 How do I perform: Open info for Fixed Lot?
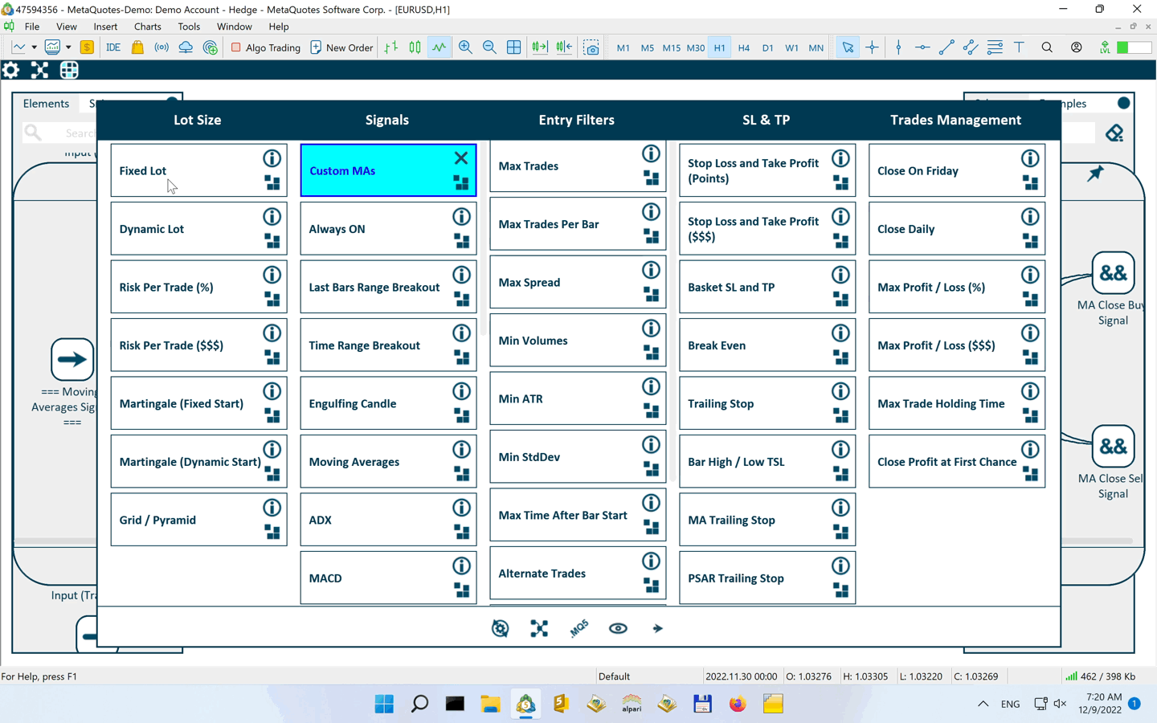click(272, 158)
